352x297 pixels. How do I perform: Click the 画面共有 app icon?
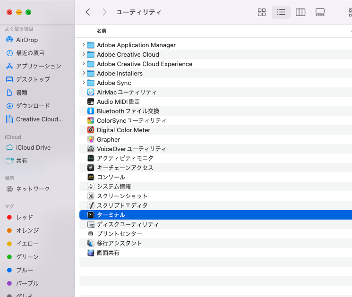(x=91, y=253)
